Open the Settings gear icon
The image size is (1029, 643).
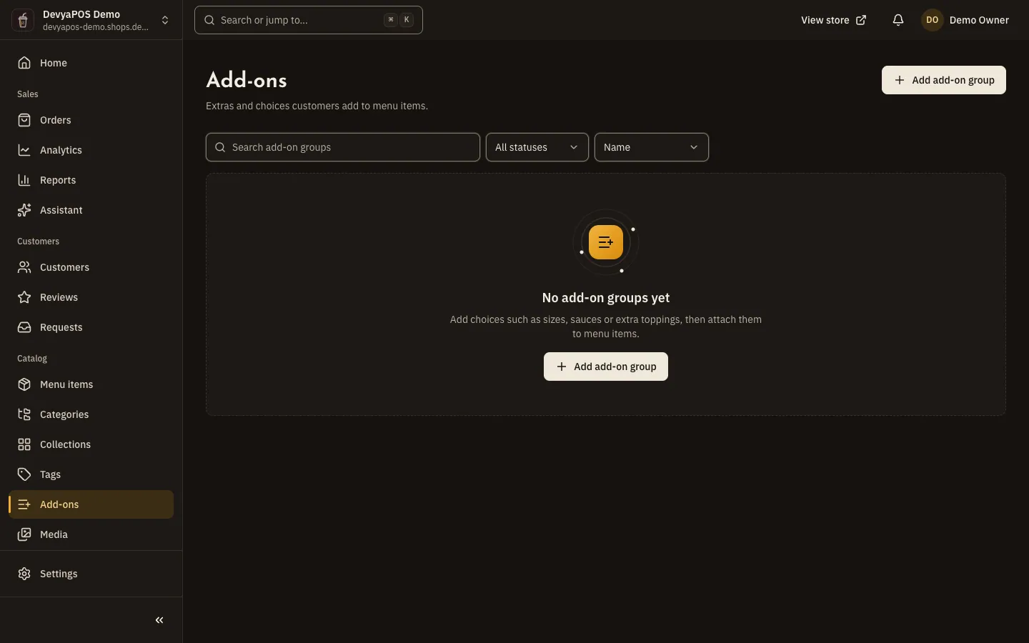pos(24,574)
